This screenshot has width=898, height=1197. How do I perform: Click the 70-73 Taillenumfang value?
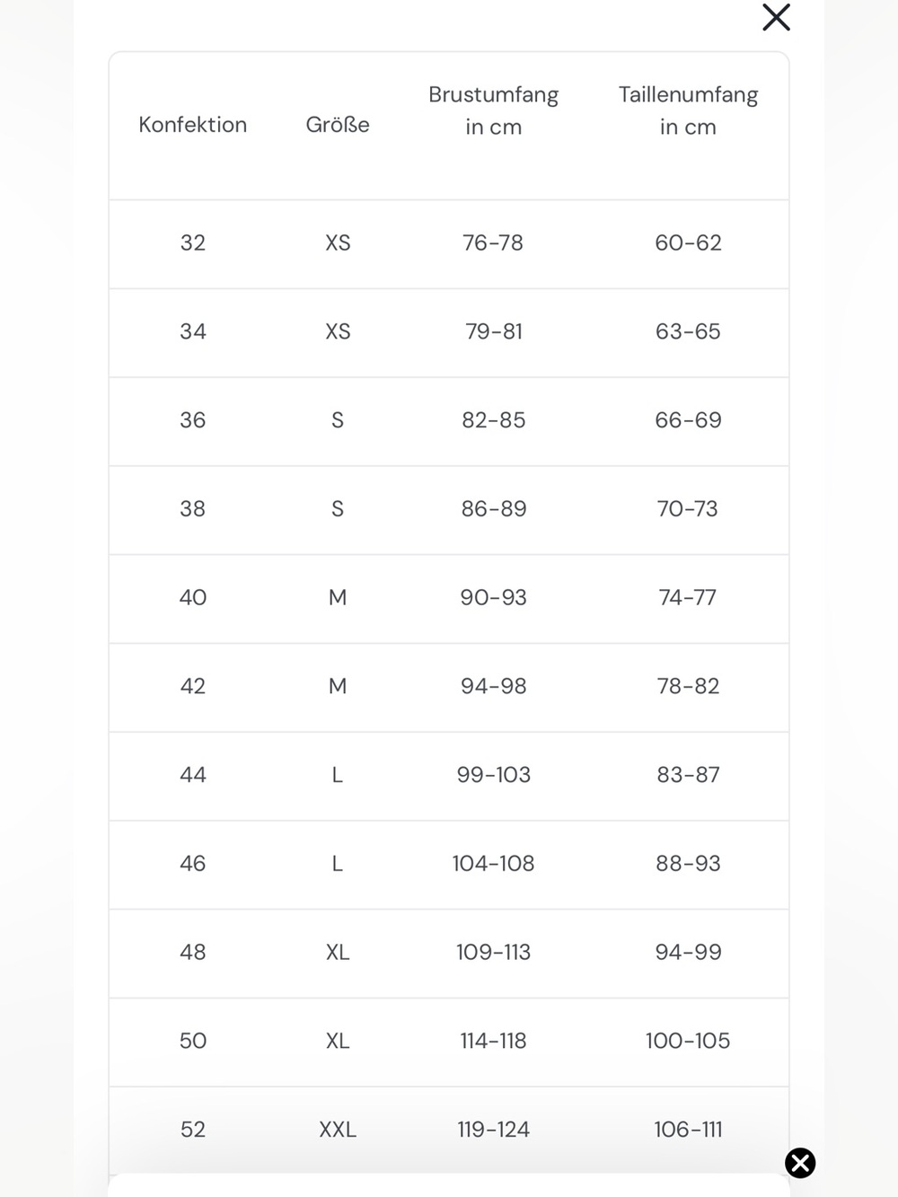(x=688, y=509)
